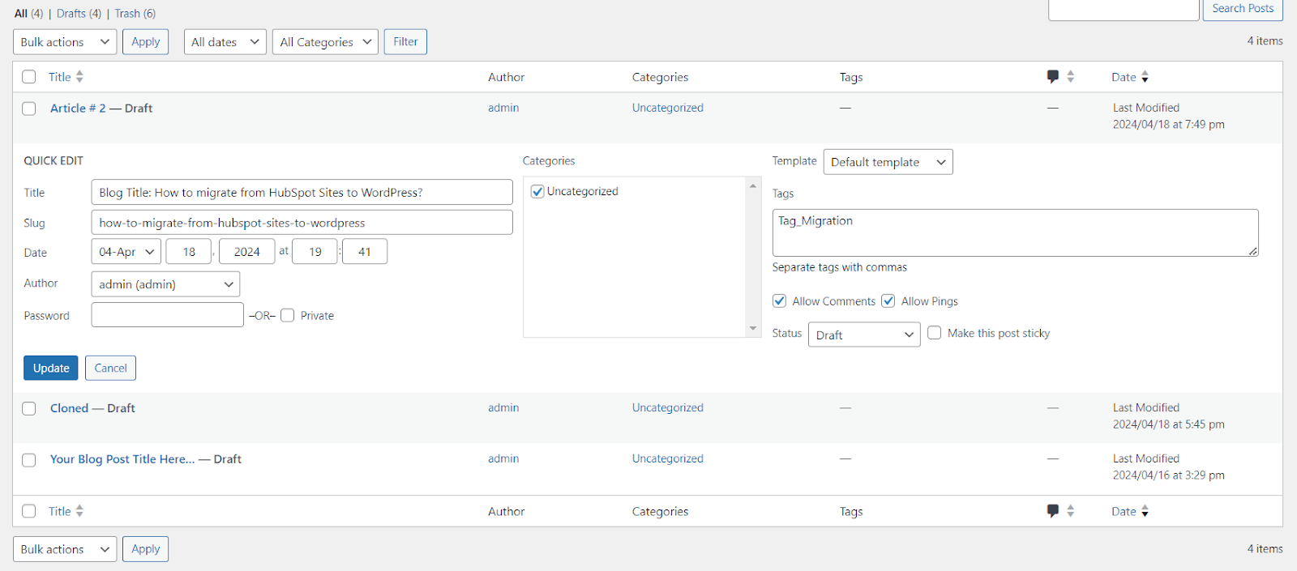
Task: Disable the Allow Comments checkbox
Action: tap(780, 301)
